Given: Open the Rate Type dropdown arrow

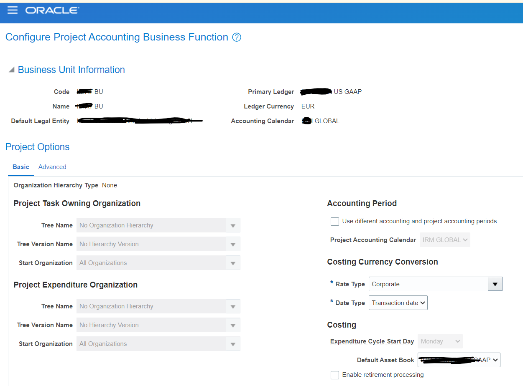Looking at the screenshot, I should pos(495,284).
